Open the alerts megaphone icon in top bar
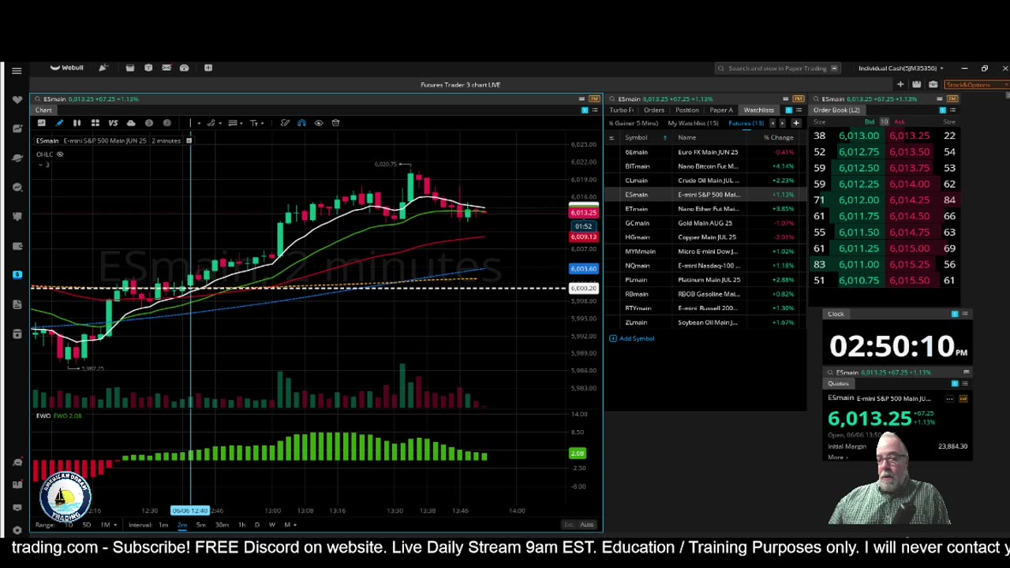 [103, 68]
